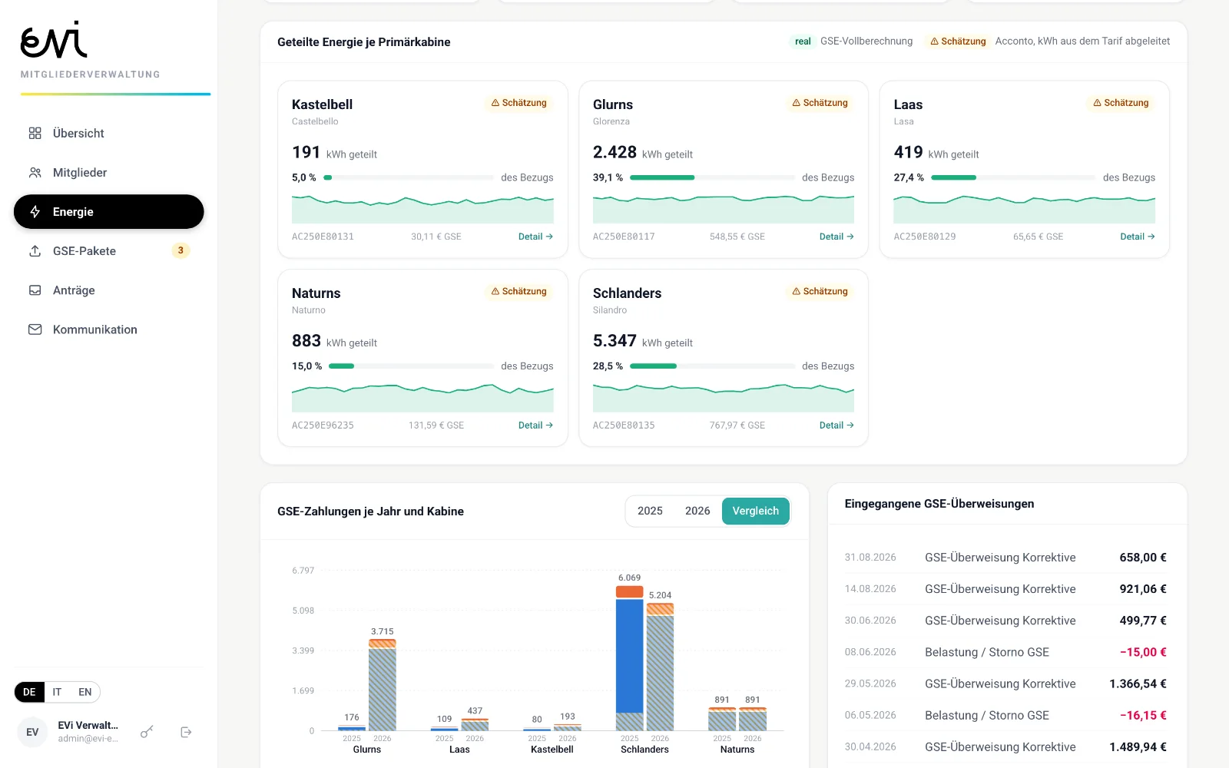This screenshot has height=768, width=1229.
Task: Click the date 31.08.2026 row
Action: click(1005, 558)
